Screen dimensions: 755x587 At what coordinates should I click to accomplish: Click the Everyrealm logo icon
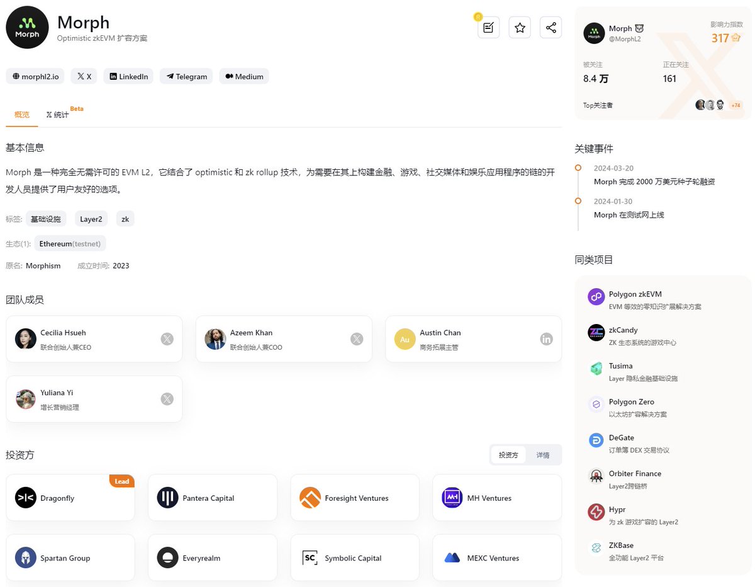click(x=168, y=557)
